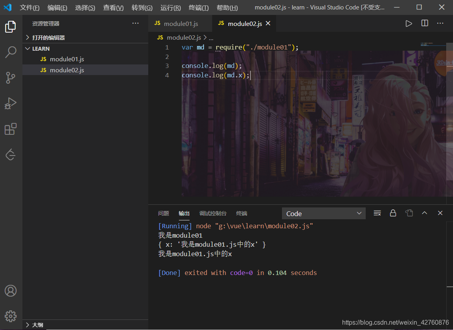Open the Explorer view in activity bar
The width and height of the screenshot is (453, 330).
click(11, 27)
